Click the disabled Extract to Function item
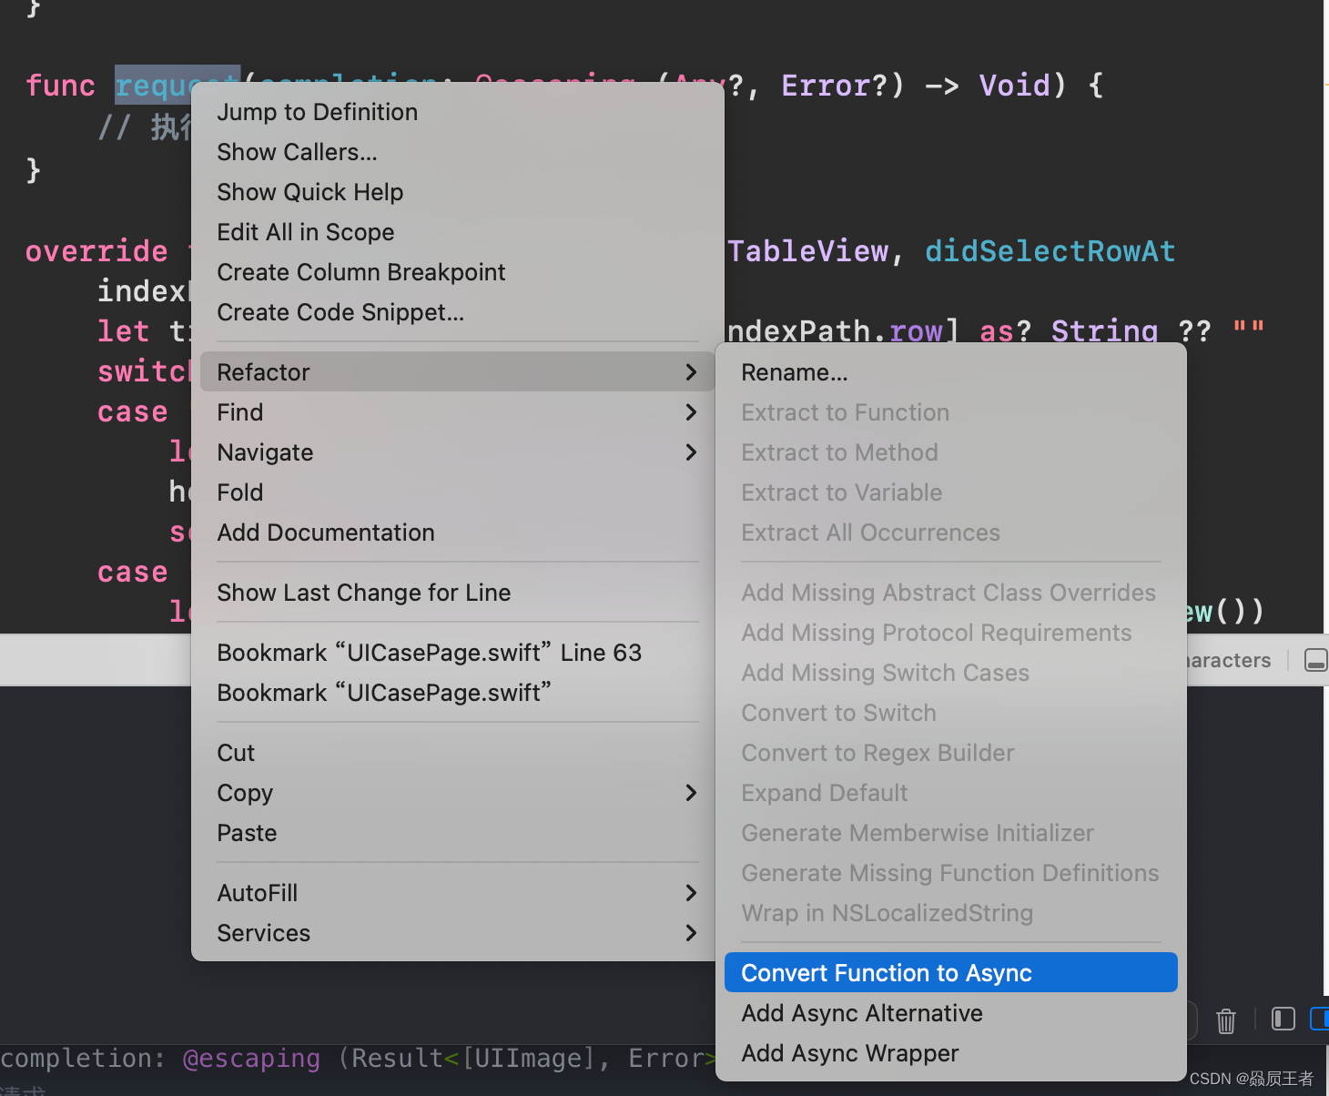The height and width of the screenshot is (1096, 1329). (x=951, y=412)
